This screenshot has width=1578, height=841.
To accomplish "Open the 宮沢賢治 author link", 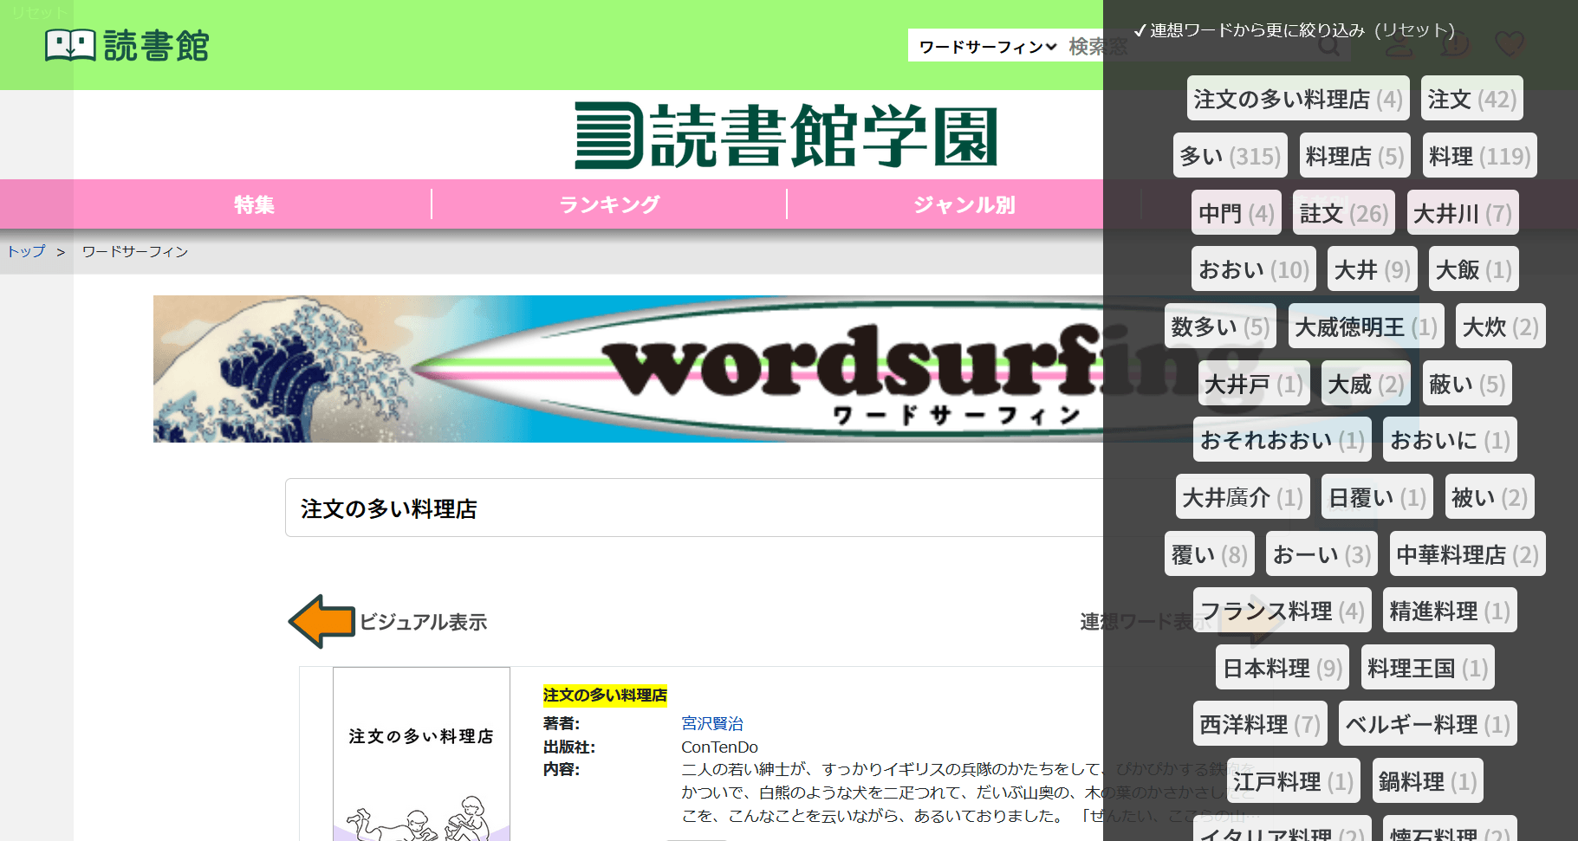I will tap(712, 723).
